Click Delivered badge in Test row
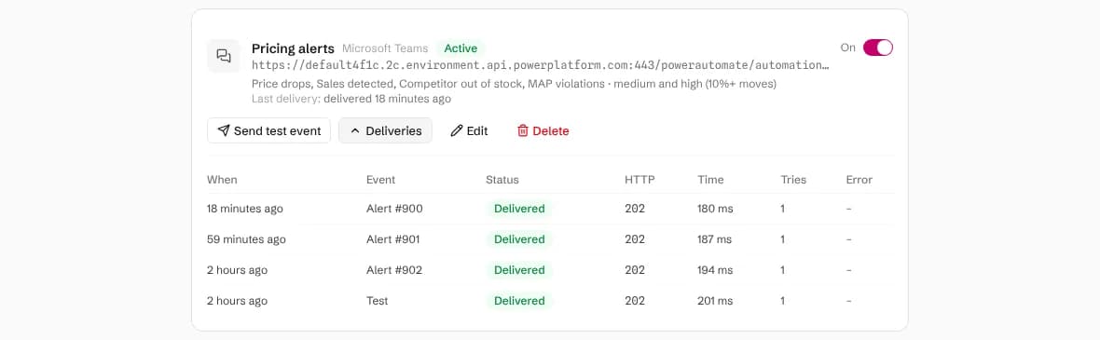Image resolution: width=1100 pixels, height=340 pixels. coord(519,301)
